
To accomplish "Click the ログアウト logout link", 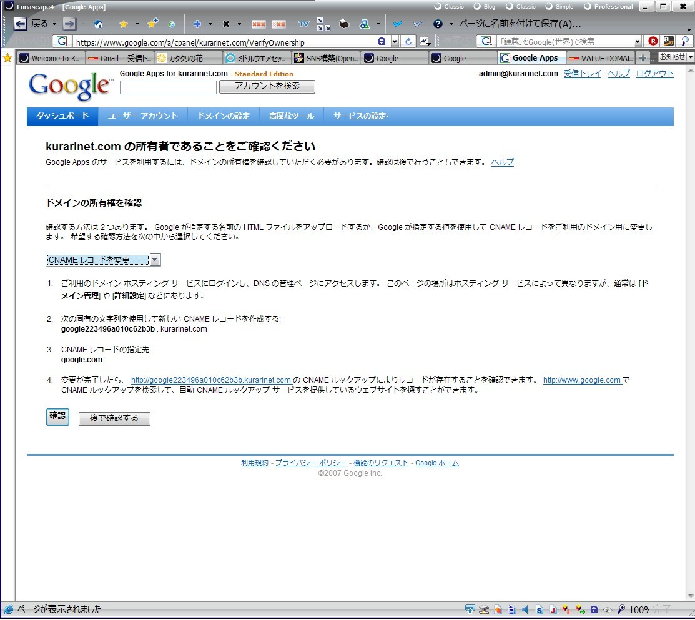I will pyautogui.click(x=654, y=74).
